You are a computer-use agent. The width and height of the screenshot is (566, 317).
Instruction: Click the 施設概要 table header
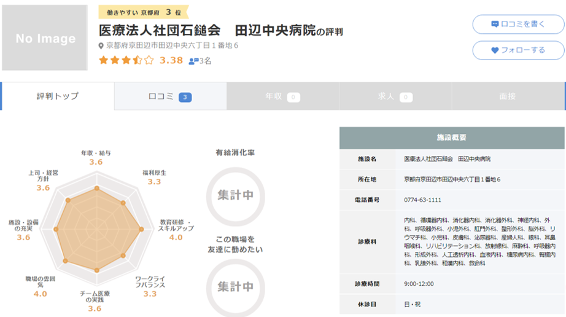451,138
